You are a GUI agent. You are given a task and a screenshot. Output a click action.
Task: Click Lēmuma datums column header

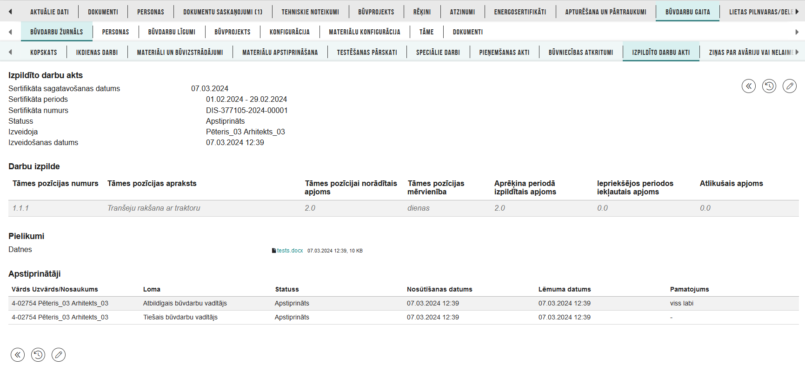[x=565, y=289]
